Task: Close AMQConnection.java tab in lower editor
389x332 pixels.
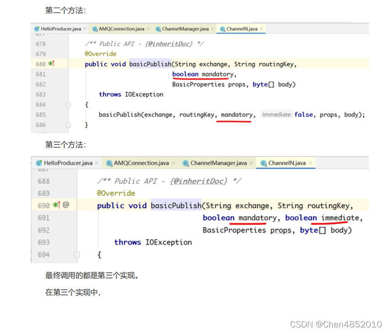Action: [174, 163]
